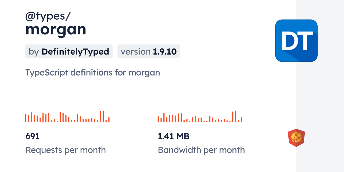The image size is (344, 172).
Task: Click the Requests per month label
Action: pos(66,150)
